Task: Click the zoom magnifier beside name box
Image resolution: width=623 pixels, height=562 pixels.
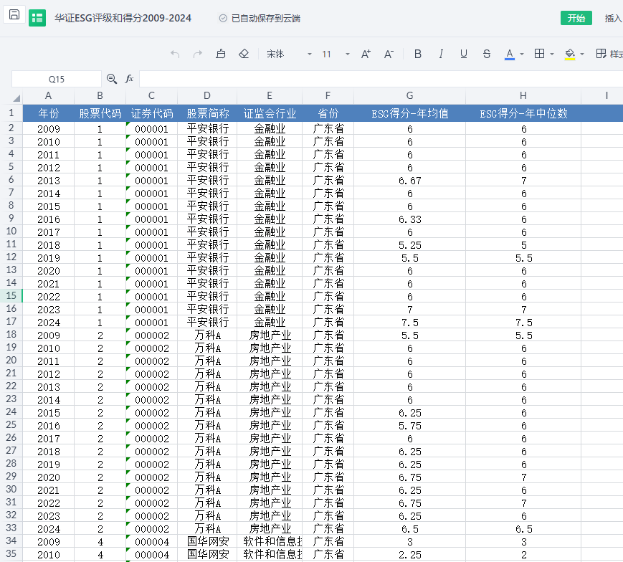Action: point(112,79)
